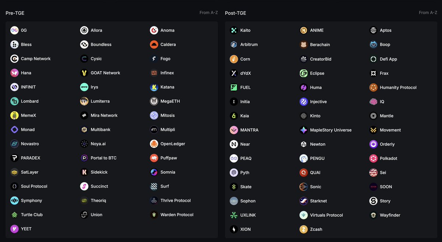
Task: Open the Allora logo icon
Action: [84, 30]
